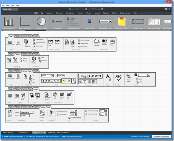Switch to the Containers category tab

(x=70, y=13)
